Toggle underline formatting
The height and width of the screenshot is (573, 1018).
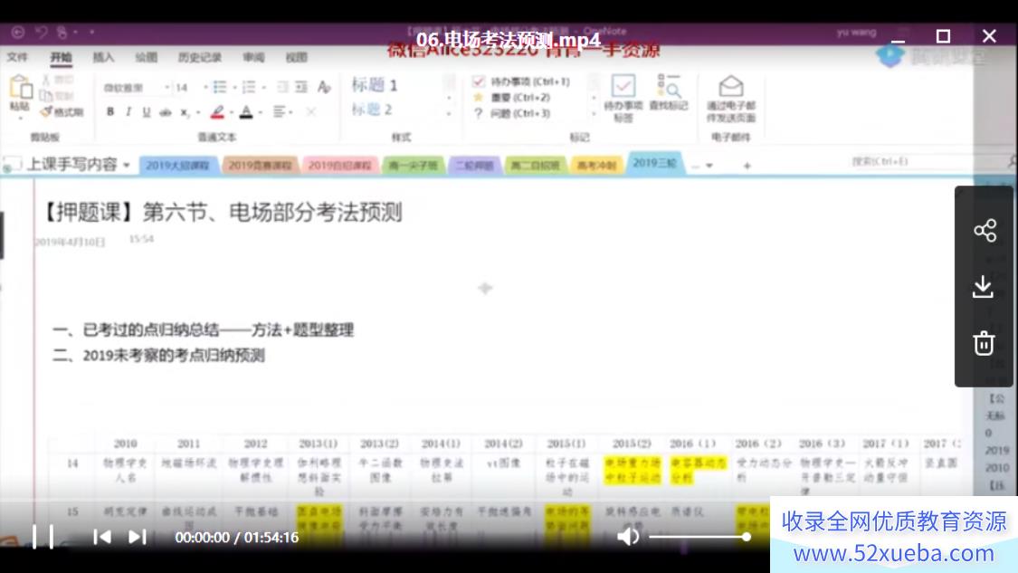147,111
